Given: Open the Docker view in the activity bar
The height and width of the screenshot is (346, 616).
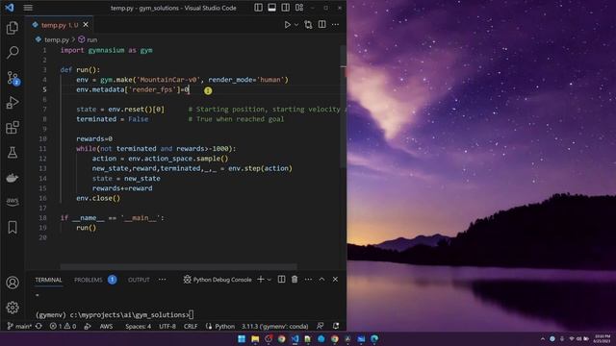Looking at the screenshot, I should [13, 178].
